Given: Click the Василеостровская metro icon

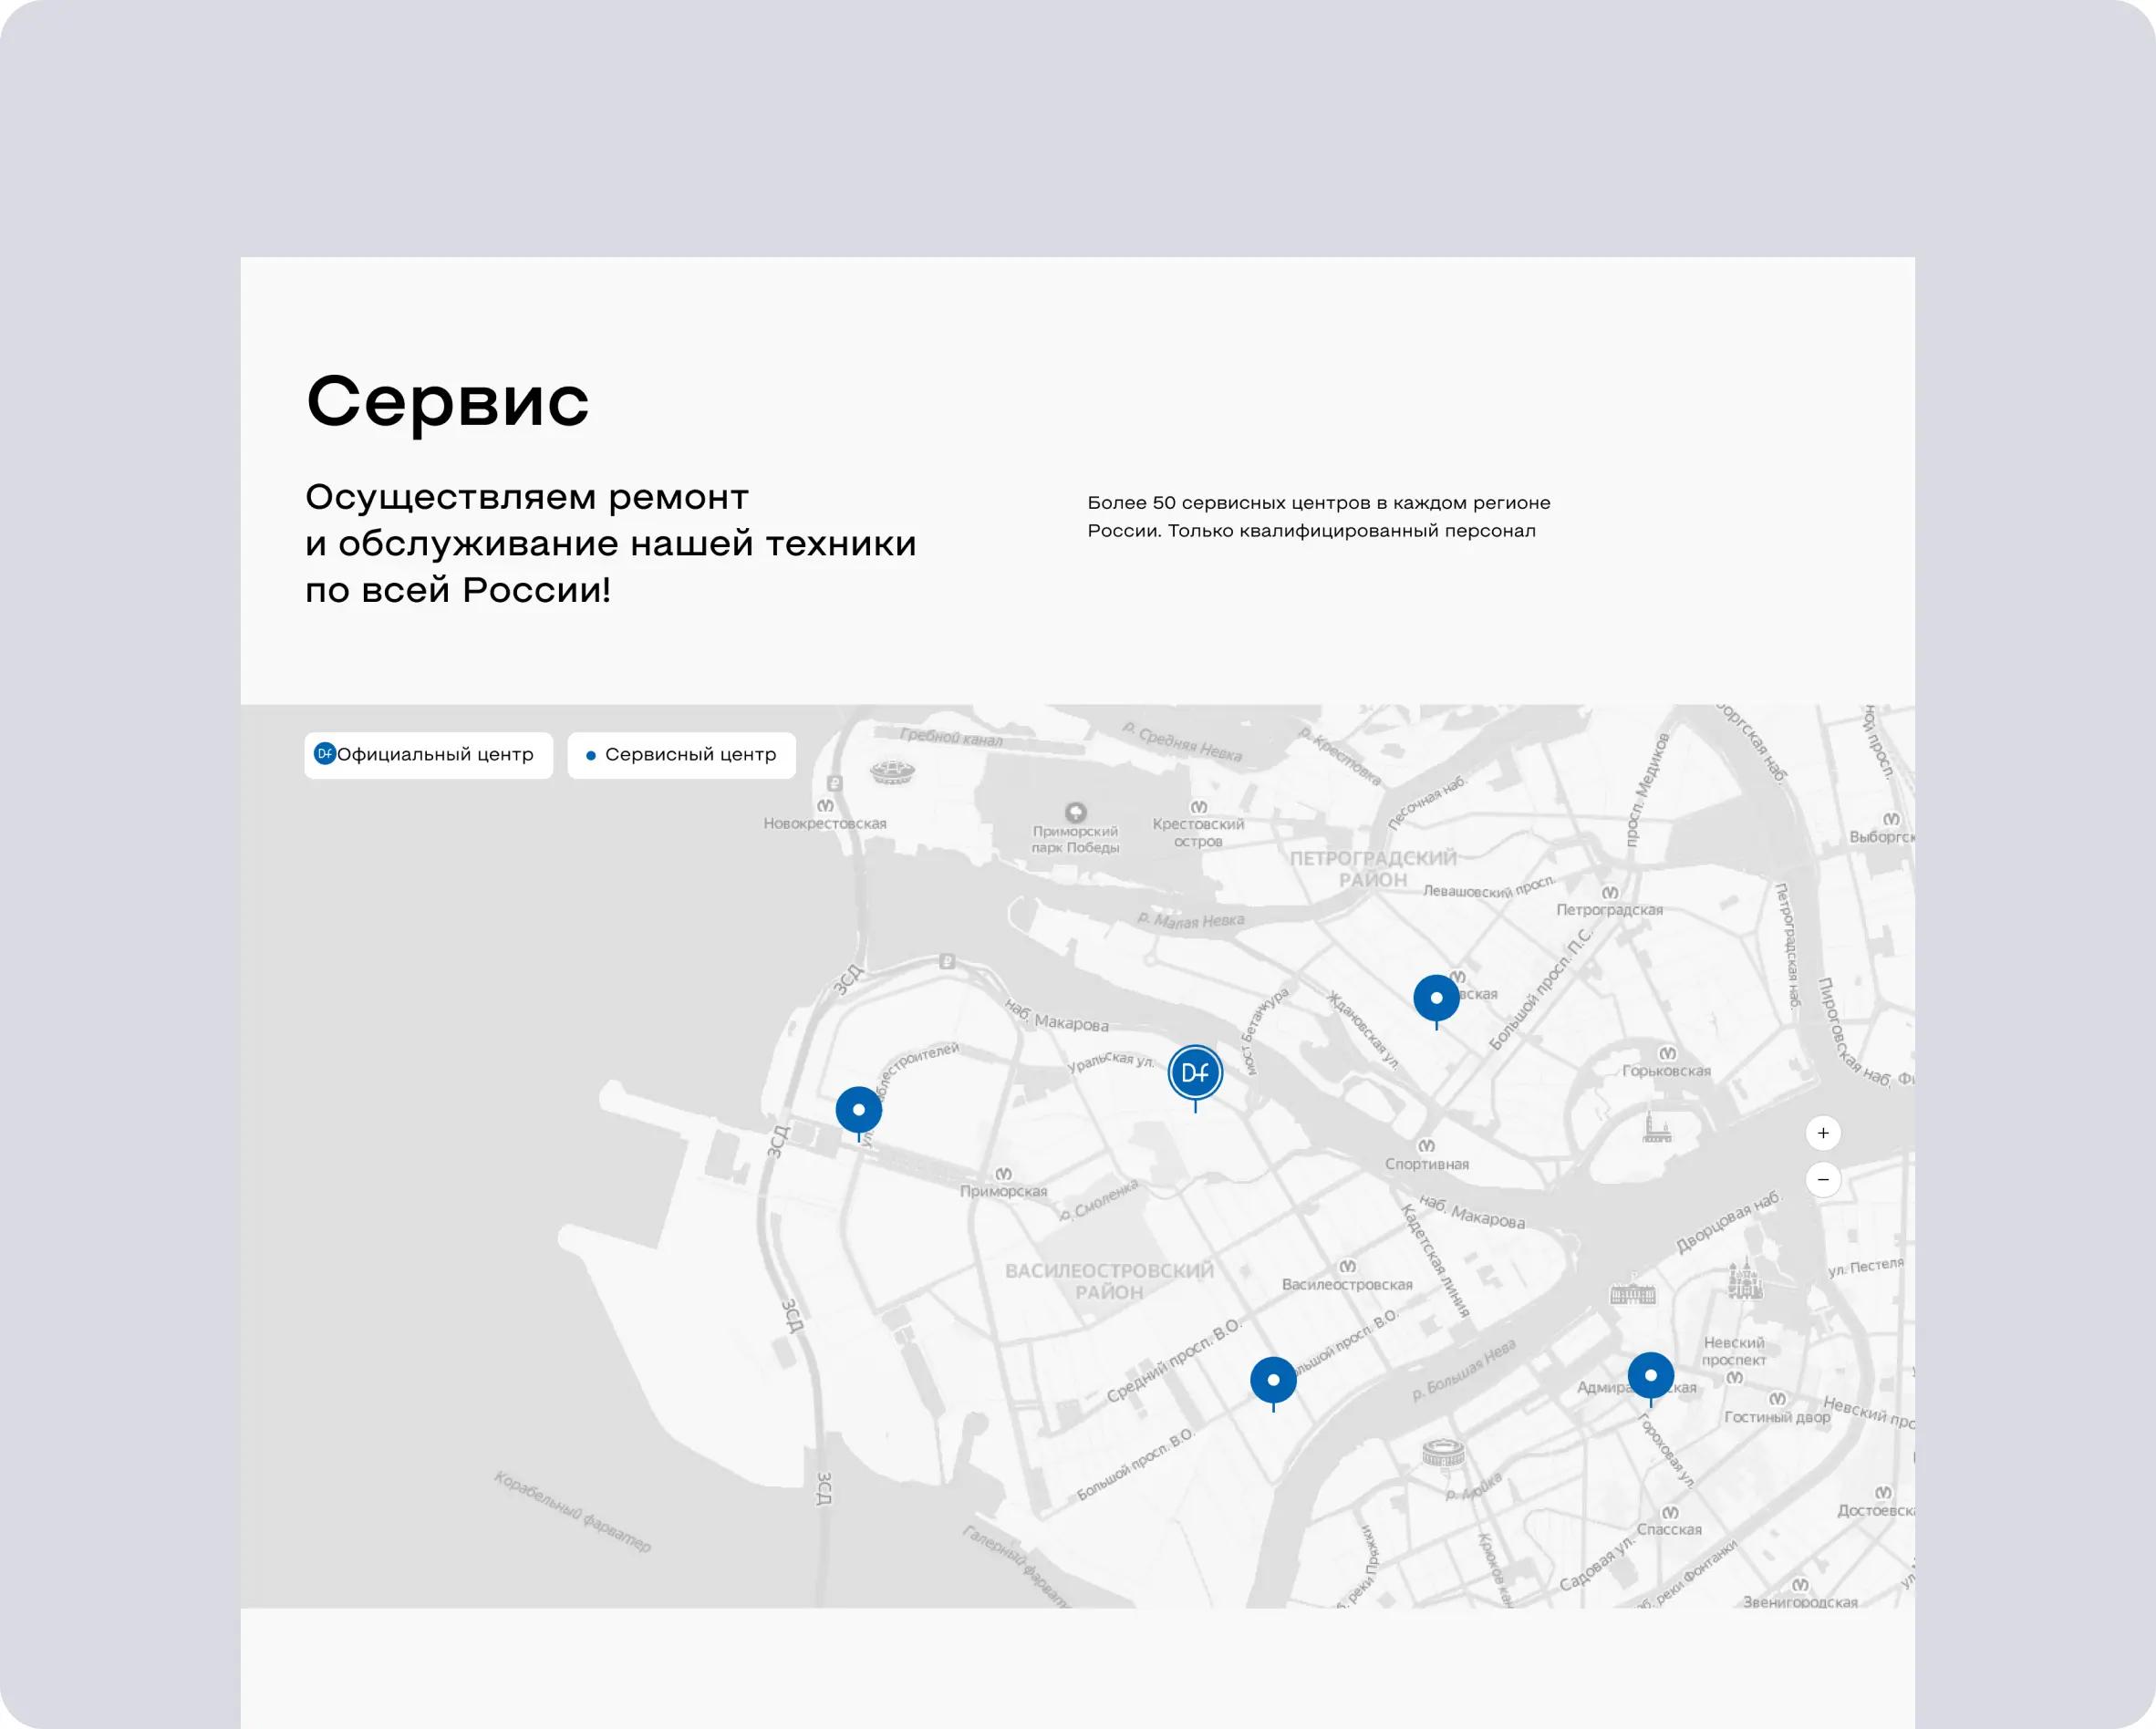Looking at the screenshot, I should point(1347,1267).
